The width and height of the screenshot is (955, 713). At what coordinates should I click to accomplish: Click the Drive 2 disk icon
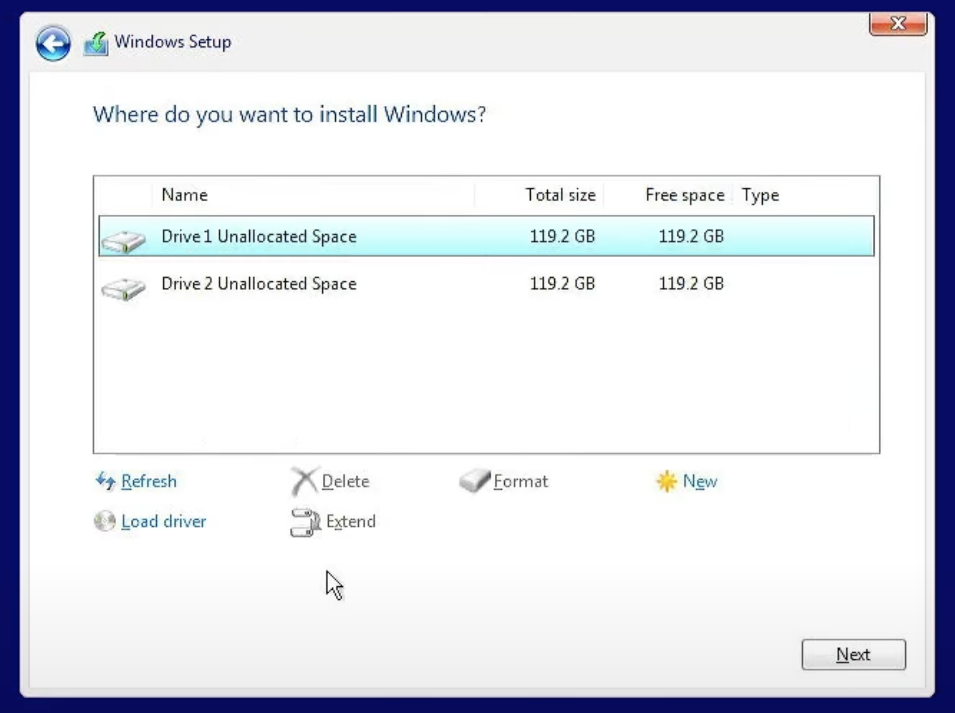[124, 288]
